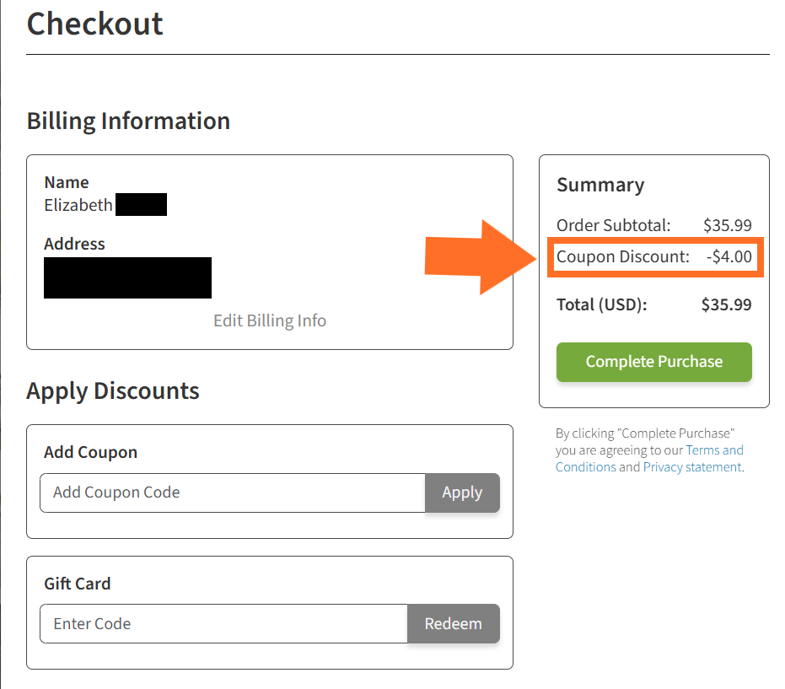Viewport: 785px width, 689px height.
Task: Select the Billing Information heading
Action: [x=128, y=121]
